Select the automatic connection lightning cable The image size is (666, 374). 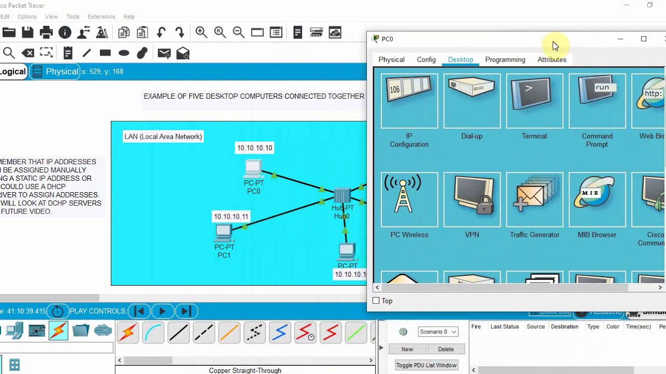pos(128,332)
